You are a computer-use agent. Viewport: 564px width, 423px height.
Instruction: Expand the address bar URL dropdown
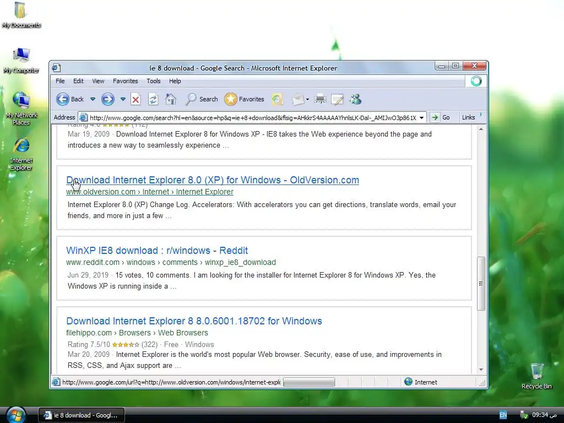421,118
